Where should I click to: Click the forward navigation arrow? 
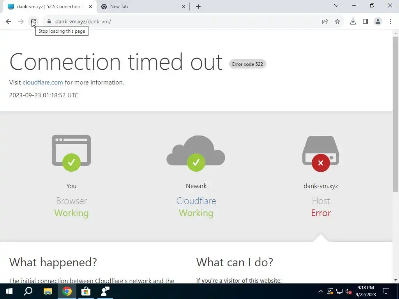[x=21, y=22]
